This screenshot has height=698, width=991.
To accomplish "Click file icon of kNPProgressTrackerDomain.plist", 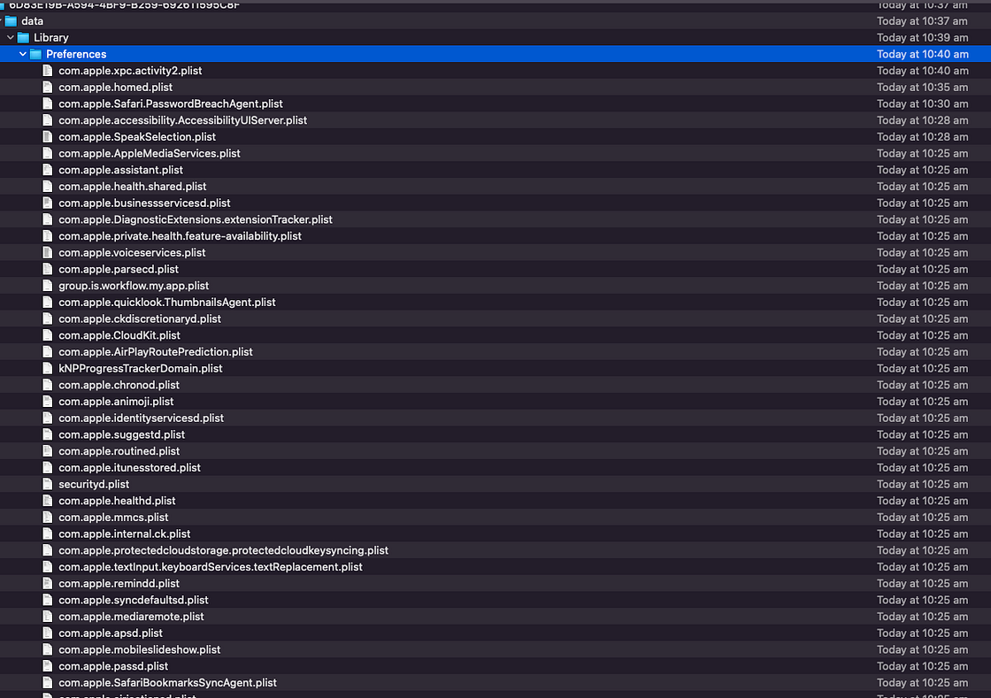I will pyautogui.click(x=48, y=368).
